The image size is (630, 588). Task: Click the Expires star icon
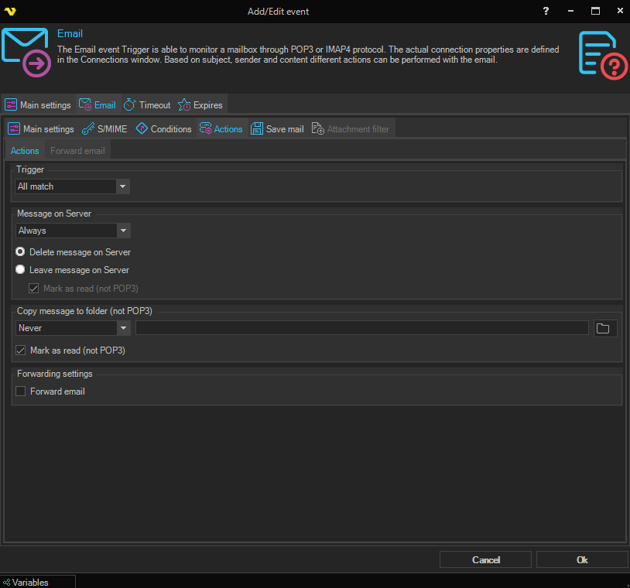(x=184, y=105)
